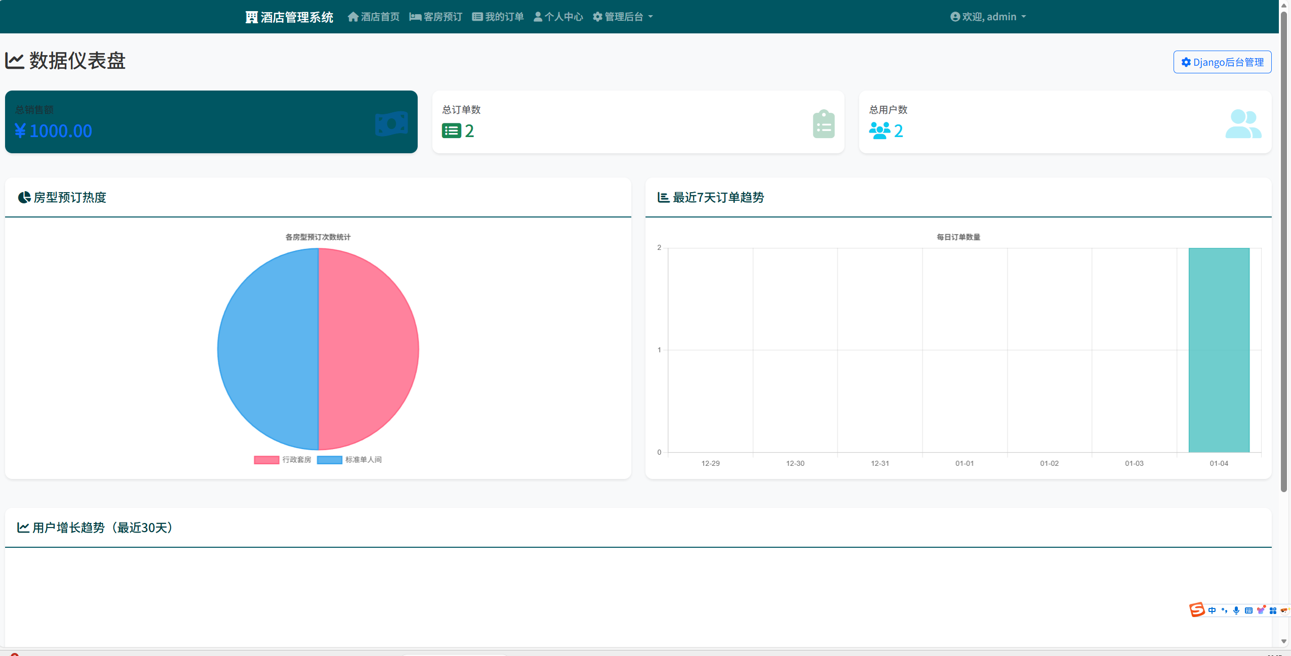Click the house icon in 酒店首页 nav item
Viewport: 1291px width, 656px height.
pos(353,17)
